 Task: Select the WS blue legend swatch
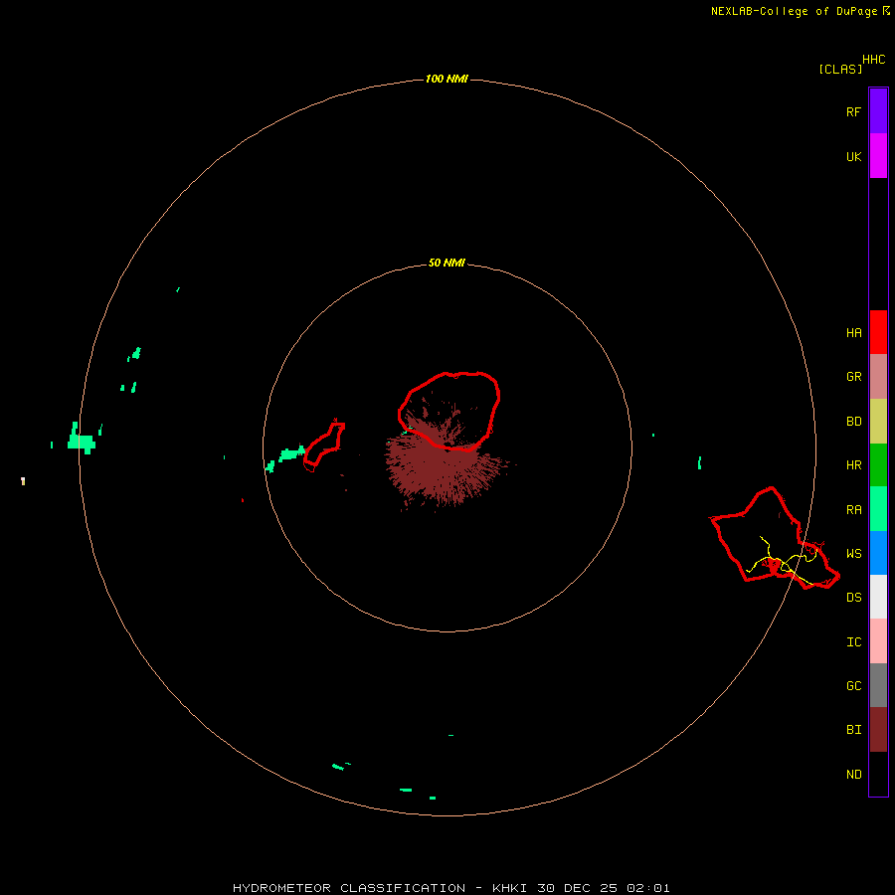[878, 553]
